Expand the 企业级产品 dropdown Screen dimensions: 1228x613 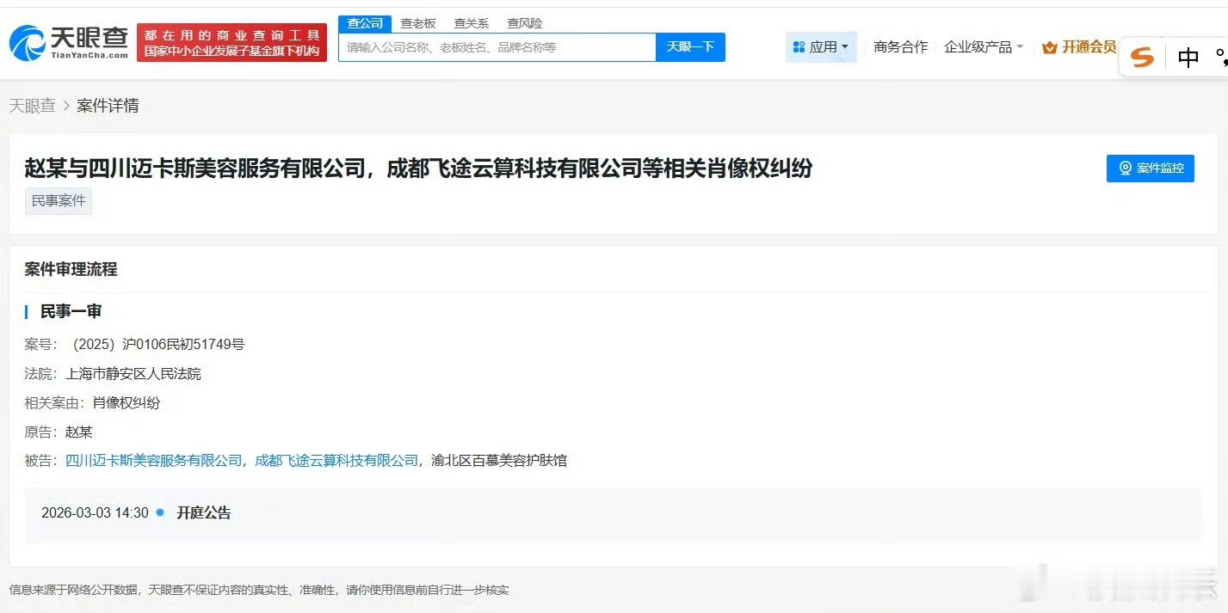point(983,47)
